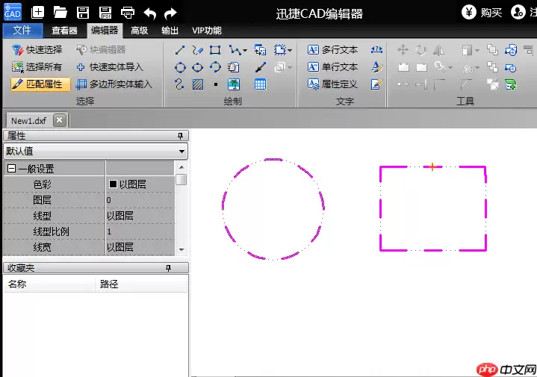Click the Save floppy disk icon

click(x=83, y=12)
